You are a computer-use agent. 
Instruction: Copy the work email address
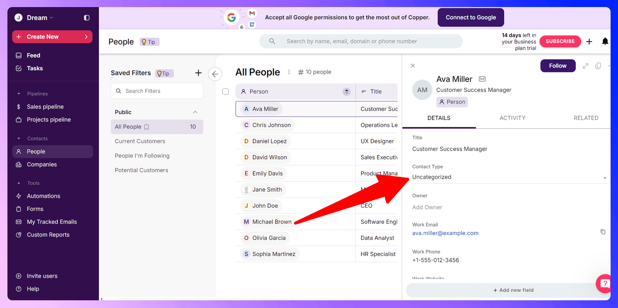(x=603, y=232)
